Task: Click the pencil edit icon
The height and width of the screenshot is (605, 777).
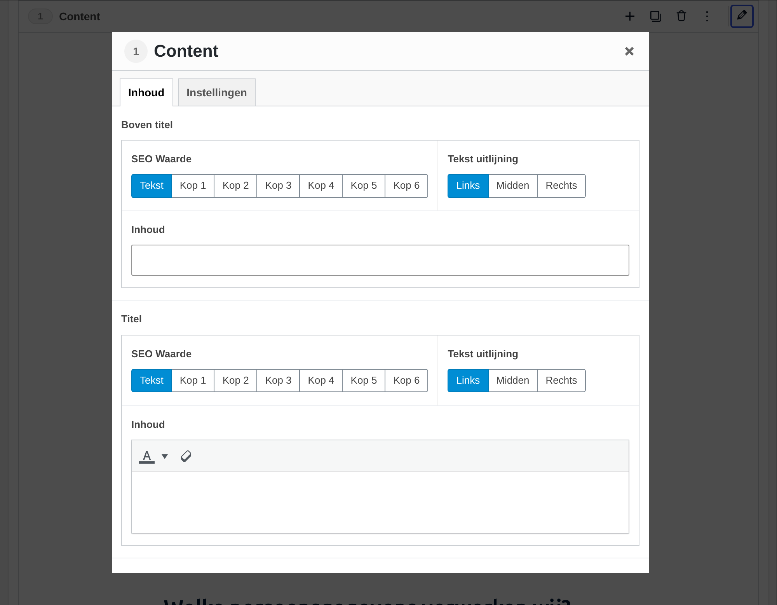Action: (742, 16)
